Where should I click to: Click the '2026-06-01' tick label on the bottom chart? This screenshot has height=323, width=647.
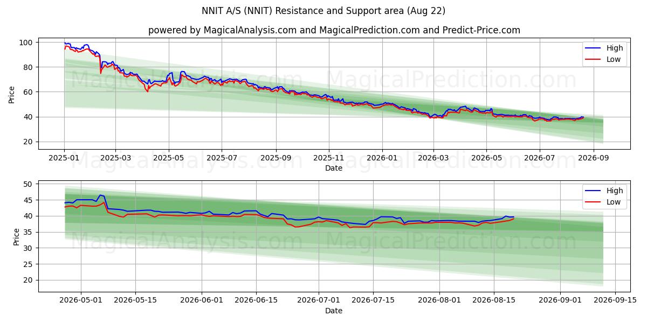[202, 300]
